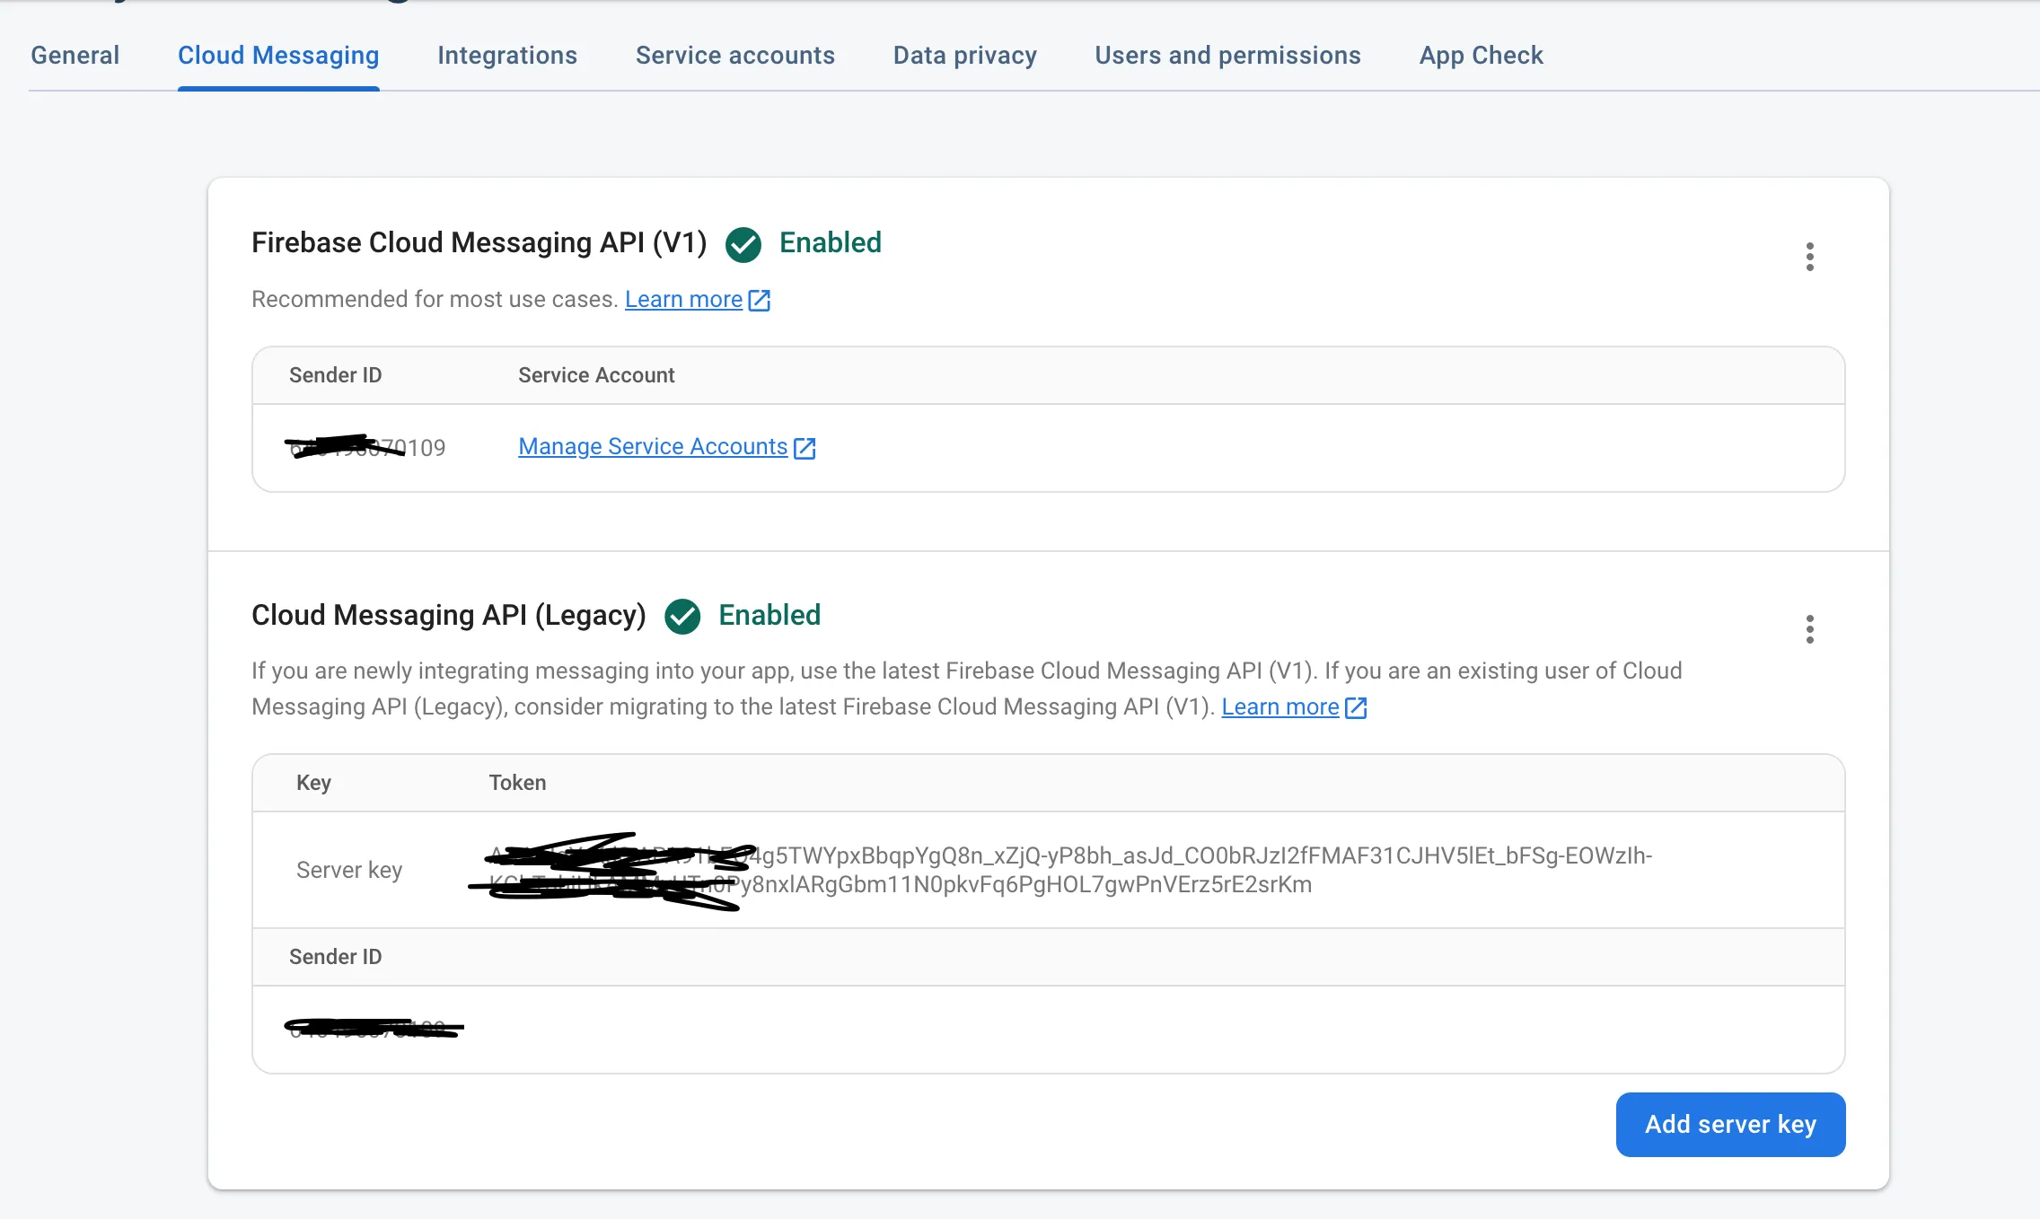Open the App Check tab
2040x1219 pixels.
click(x=1481, y=56)
